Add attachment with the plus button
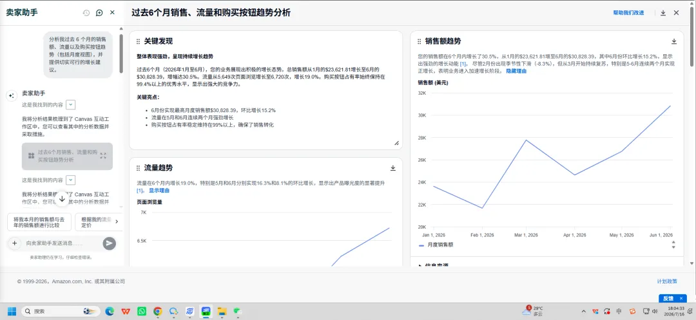 (x=14, y=243)
